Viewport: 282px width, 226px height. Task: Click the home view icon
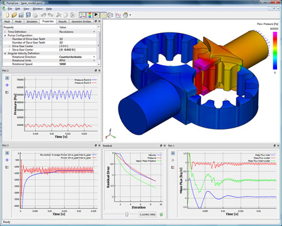click(x=125, y=15)
